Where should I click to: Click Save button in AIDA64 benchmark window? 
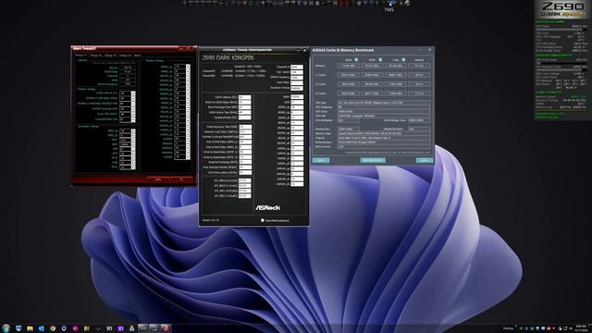pos(321,160)
